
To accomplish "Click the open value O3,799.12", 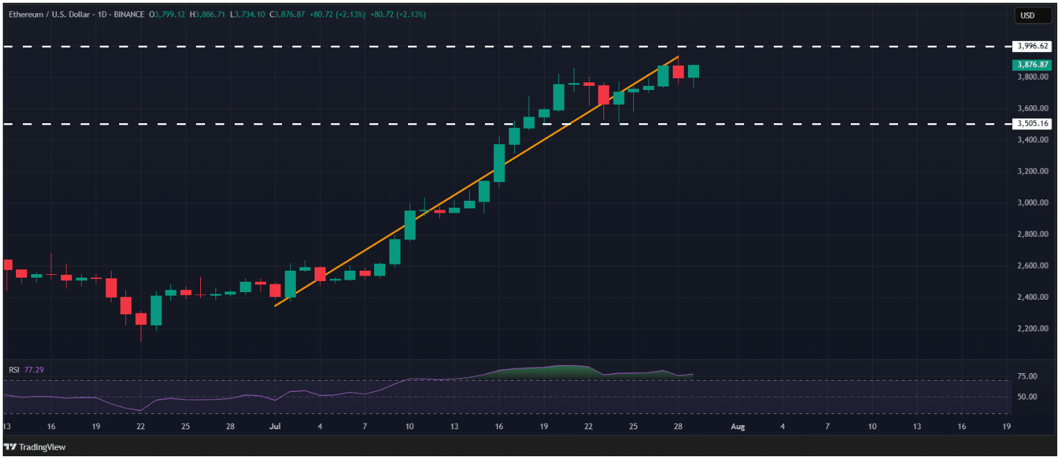I will 168,15.
